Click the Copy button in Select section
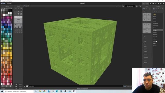The height and width of the screenshot is (93, 165). coord(145,30)
